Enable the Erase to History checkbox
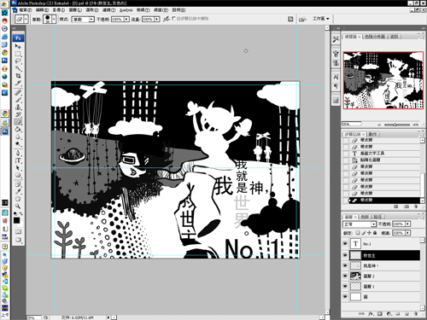 click(174, 19)
